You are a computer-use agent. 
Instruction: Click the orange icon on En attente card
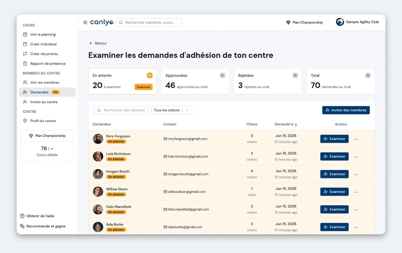(150, 75)
